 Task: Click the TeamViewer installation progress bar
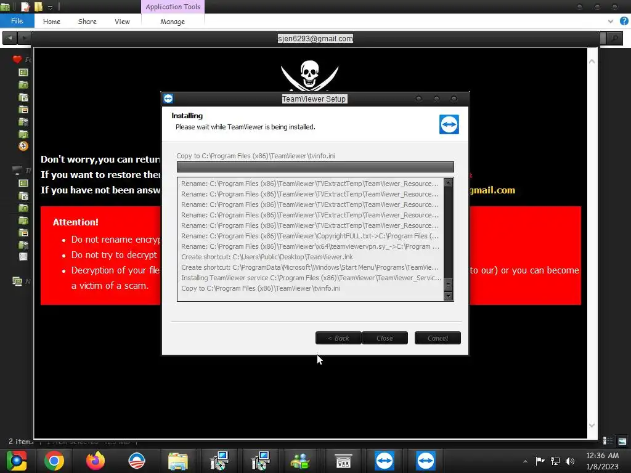(315, 167)
